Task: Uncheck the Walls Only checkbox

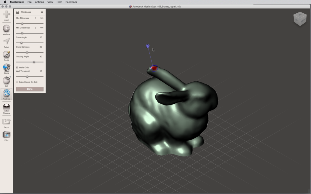Action: click(17, 67)
